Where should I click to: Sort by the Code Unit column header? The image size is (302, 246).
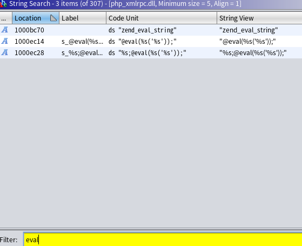162,18
